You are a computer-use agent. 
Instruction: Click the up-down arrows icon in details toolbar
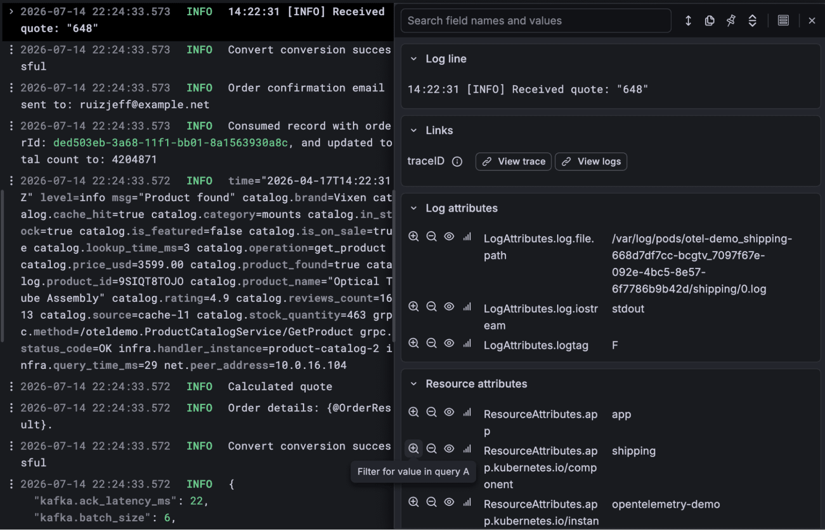[x=688, y=21]
